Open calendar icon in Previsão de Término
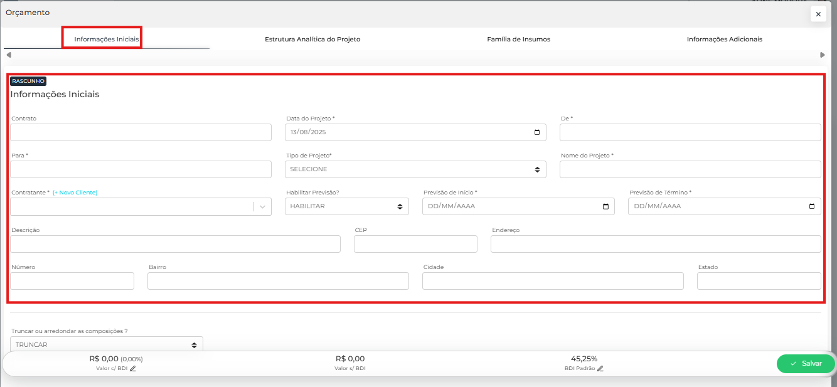This screenshot has height=387, width=837. coord(811,206)
